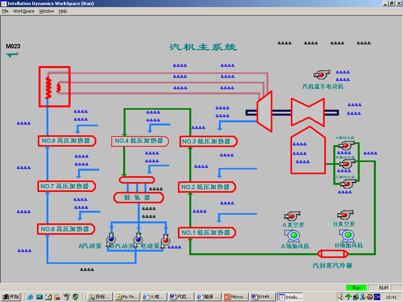The image size is (403, 302).
Task: Open the WorkSpace menu
Action: (x=24, y=11)
